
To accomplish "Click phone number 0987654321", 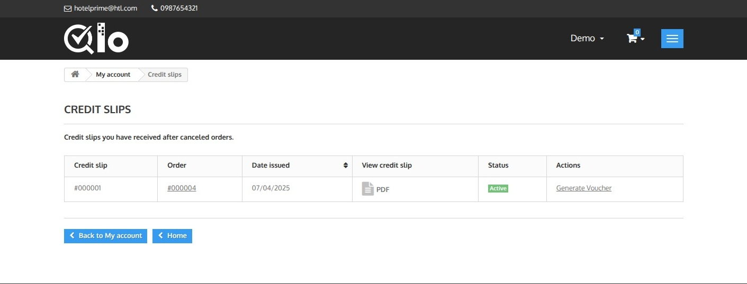I will click(x=179, y=8).
